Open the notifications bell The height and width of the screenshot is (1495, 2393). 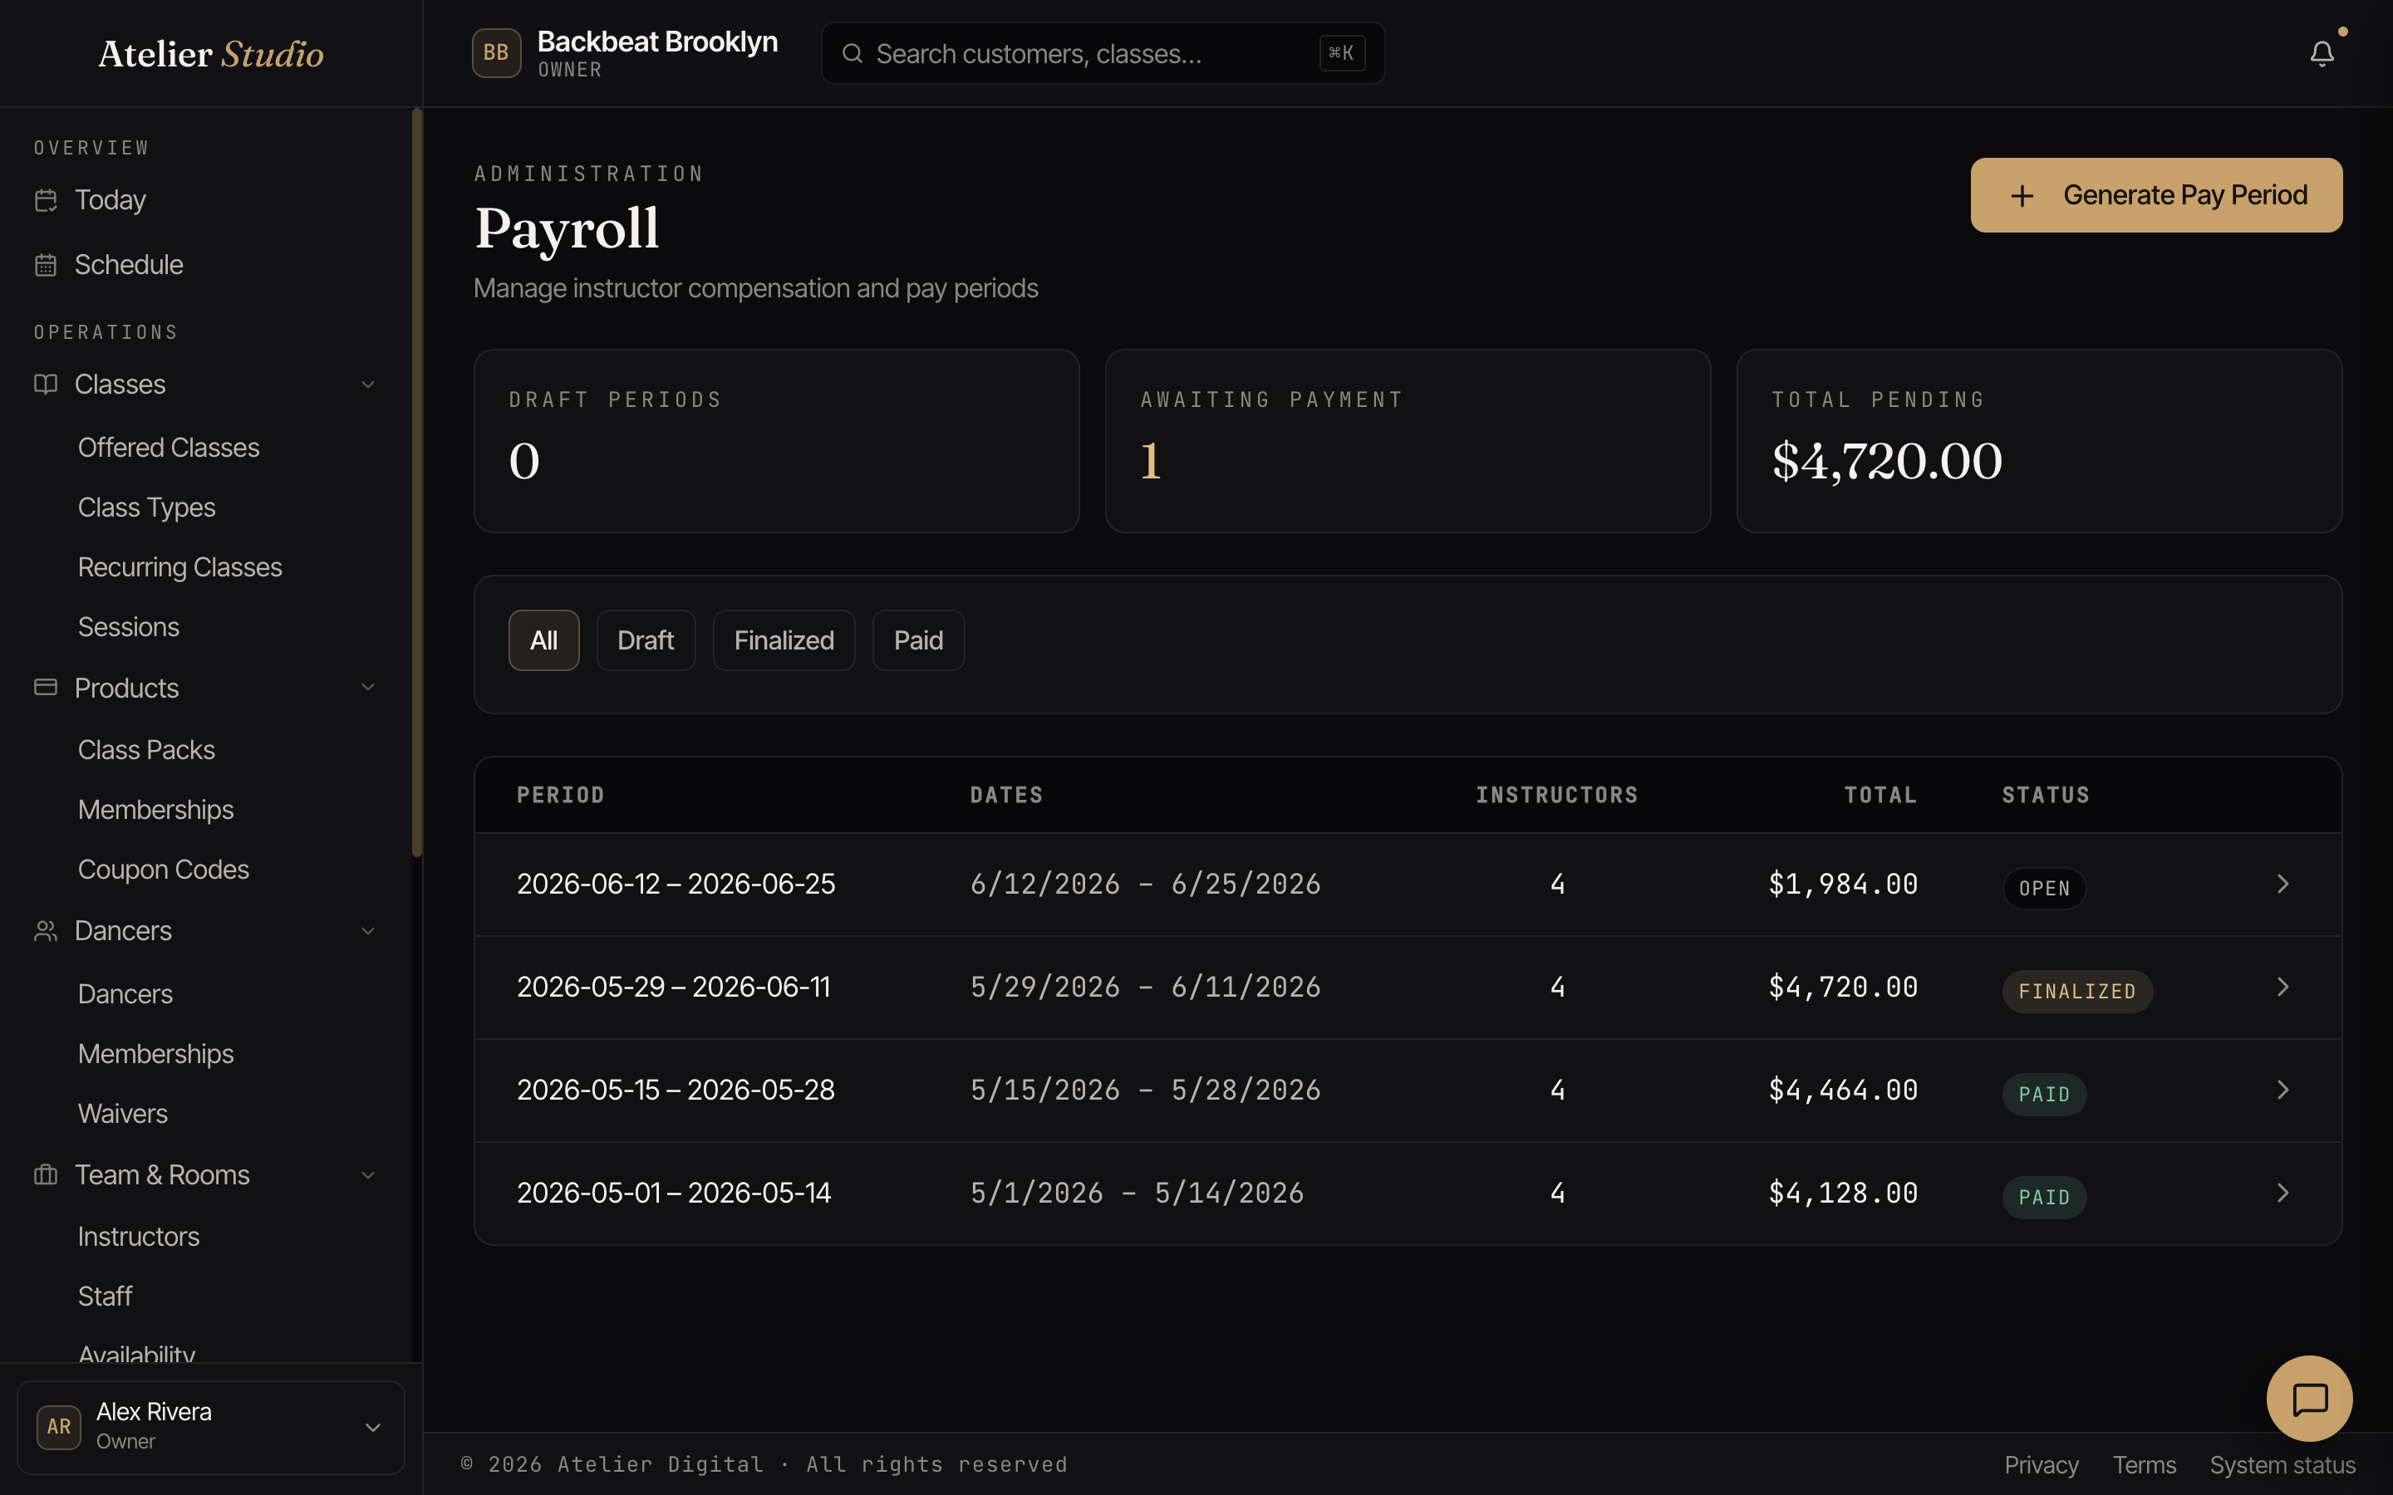2321,53
